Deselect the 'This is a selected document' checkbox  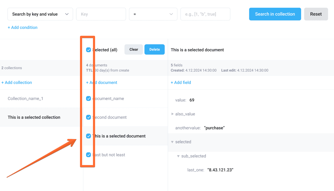[x=88, y=136]
